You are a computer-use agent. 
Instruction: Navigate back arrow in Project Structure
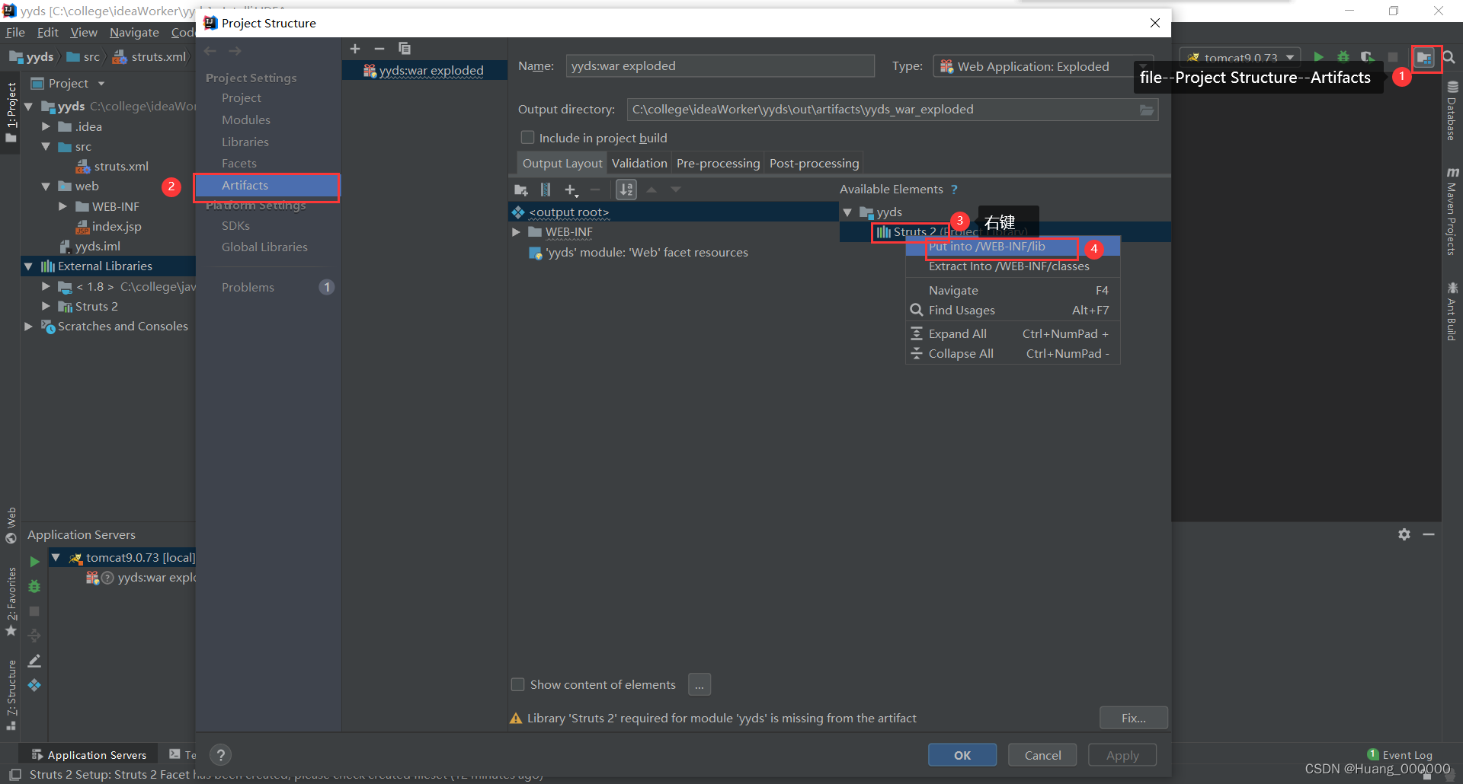(210, 51)
